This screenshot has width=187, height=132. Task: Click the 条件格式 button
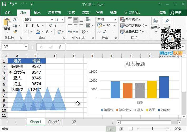131,20
